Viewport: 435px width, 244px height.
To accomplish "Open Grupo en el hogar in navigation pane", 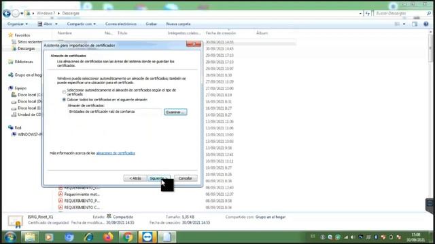I will click(x=28, y=75).
